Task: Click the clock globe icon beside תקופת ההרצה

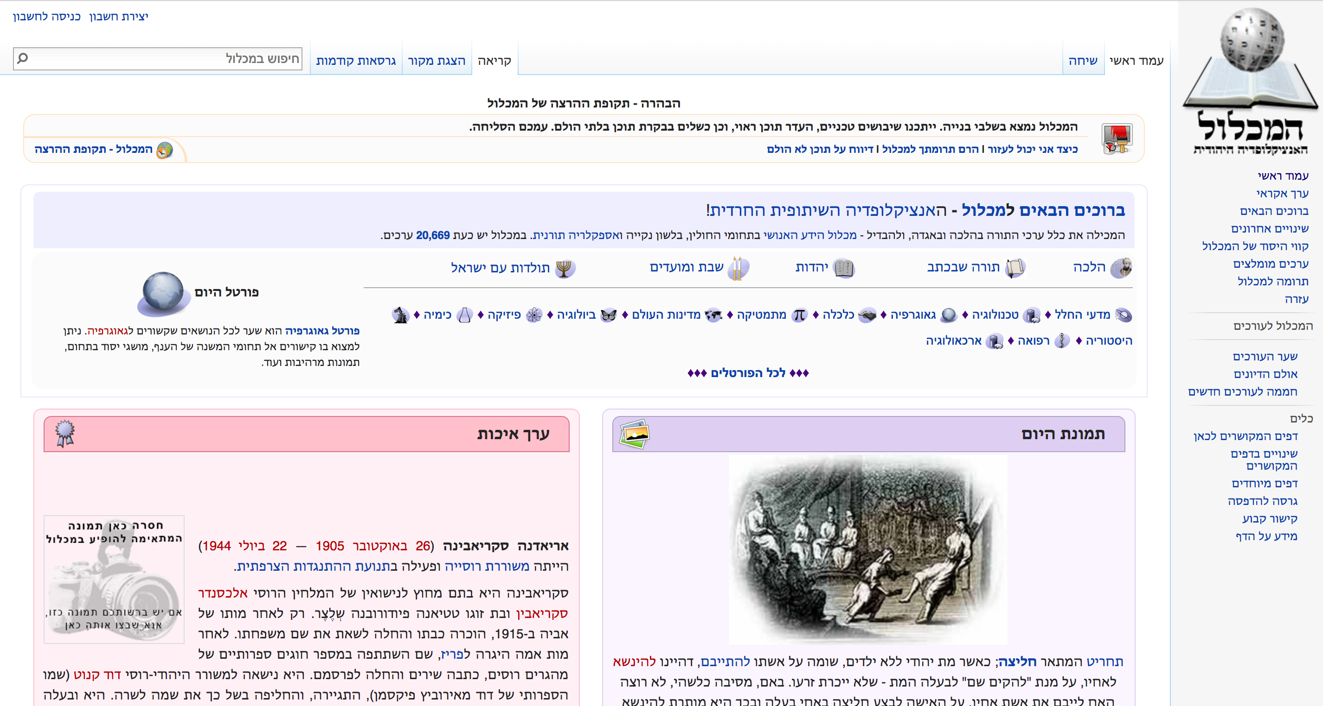Action: point(164,150)
